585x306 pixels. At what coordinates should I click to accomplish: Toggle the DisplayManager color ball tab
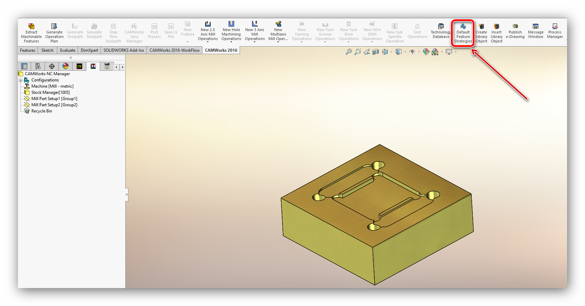pyautogui.click(x=66, y=66)
